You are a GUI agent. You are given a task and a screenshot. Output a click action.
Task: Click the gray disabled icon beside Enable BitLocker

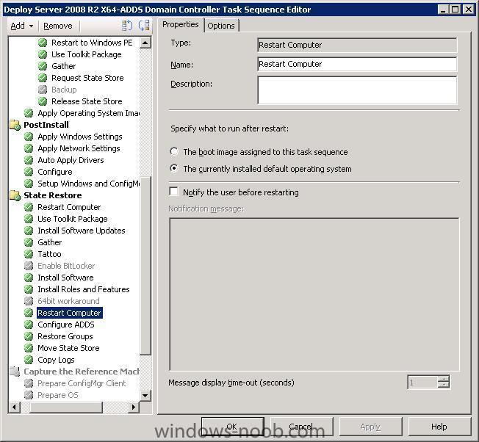pyautogui.click(x=29, y=266)
